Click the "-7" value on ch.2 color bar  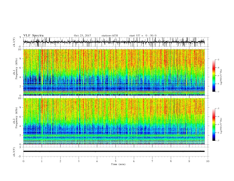218,141
